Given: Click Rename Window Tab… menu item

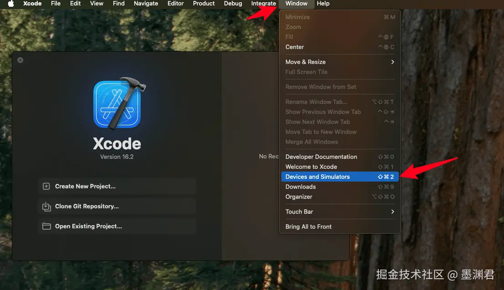Looking at the screenshot, I should coord(340,102).
